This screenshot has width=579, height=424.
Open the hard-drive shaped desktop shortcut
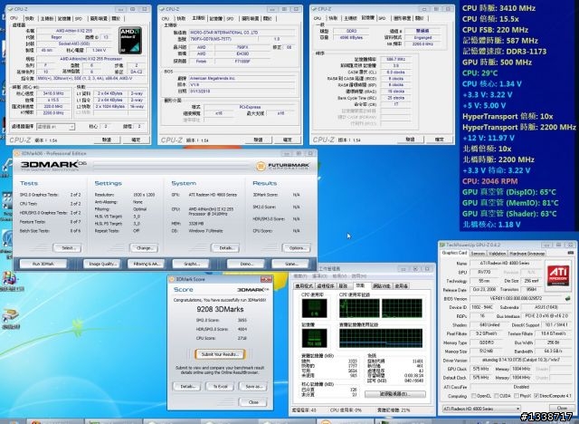(10, 315)
